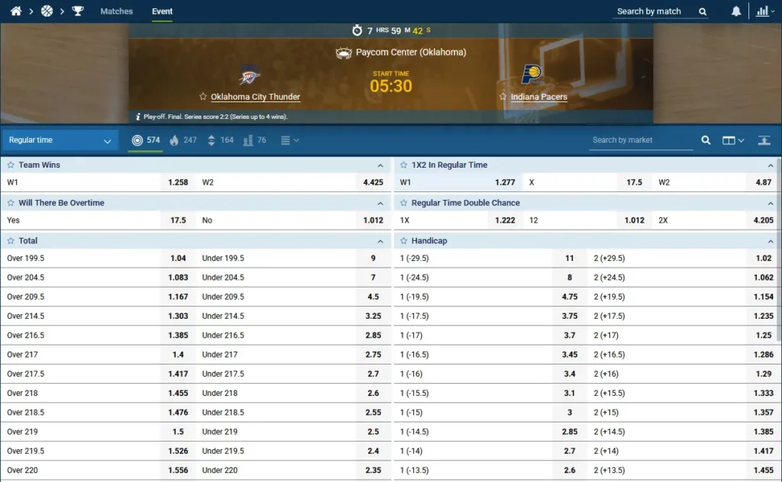Add Oklahoma City Thunder to favorites

click(x=203, y=97)
